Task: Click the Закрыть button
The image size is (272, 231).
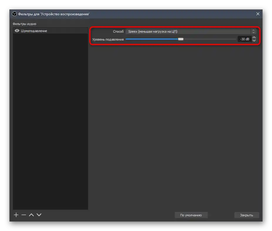Action: (246, 215)
